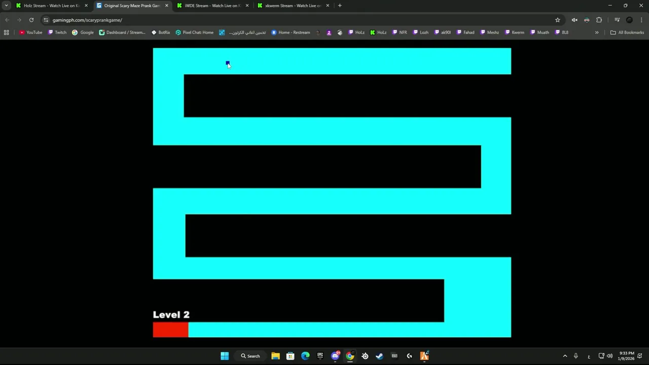This screenshot has width=649, height=365.
Task: Open the 8L8 bookmark
Action: pyautogui.click(x=562, y=32)
